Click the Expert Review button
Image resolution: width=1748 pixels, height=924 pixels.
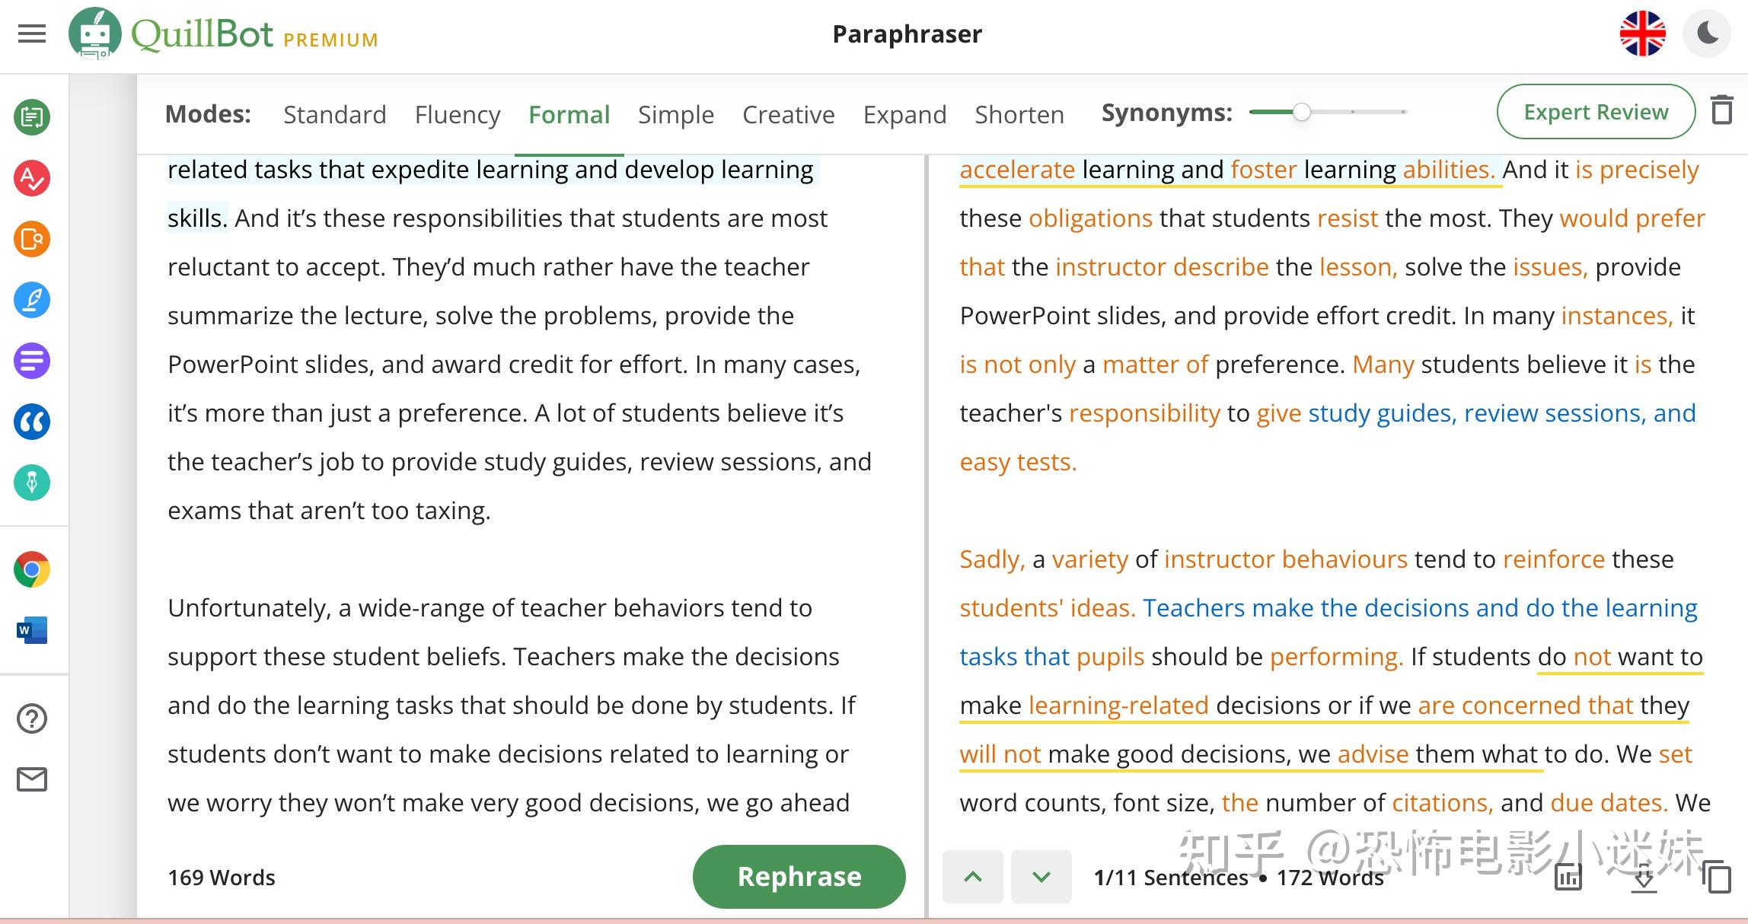coord(1595,112)
